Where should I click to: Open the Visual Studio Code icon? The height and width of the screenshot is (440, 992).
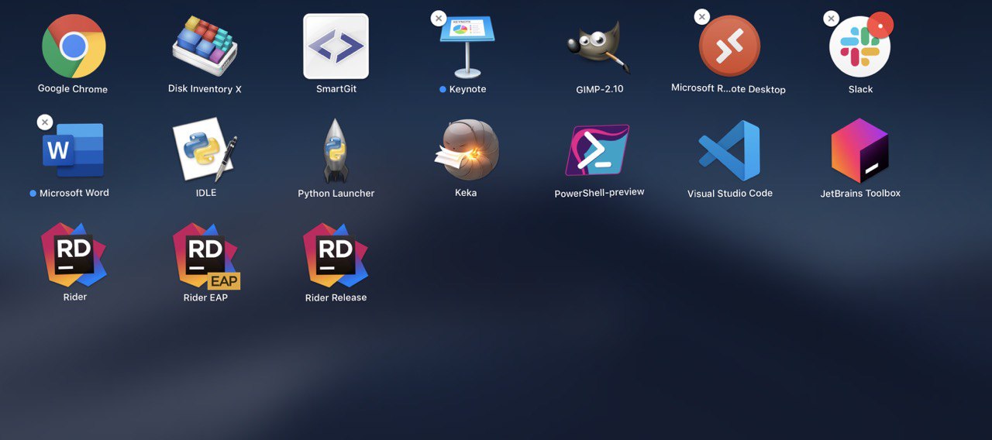[729, 150]
